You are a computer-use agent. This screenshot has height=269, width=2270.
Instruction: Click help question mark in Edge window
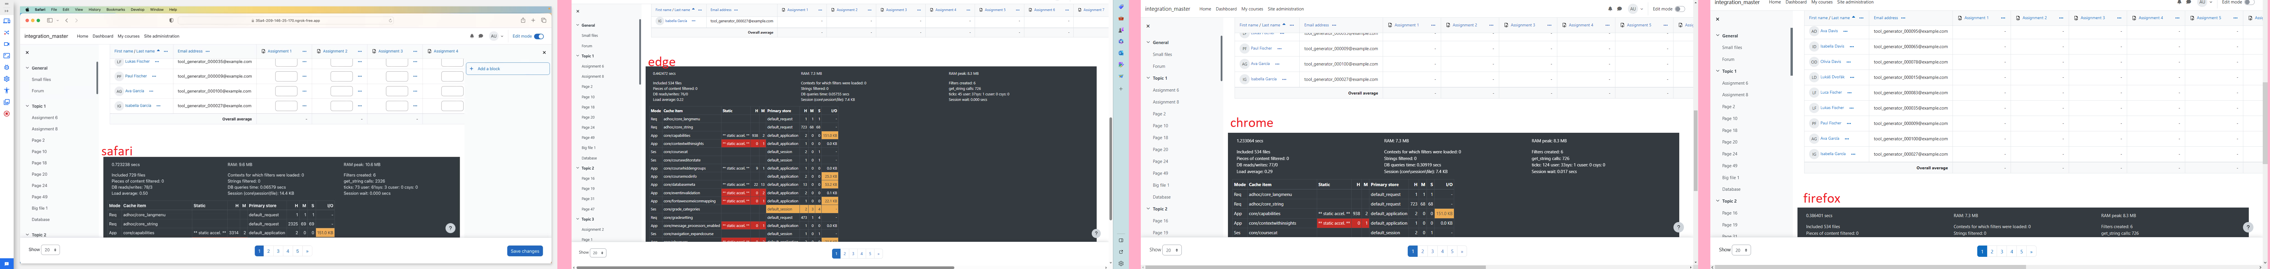pos(1096,234)
